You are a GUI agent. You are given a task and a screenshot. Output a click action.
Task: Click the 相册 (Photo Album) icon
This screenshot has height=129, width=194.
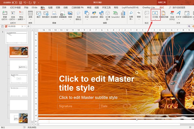(x=70, y=15)
